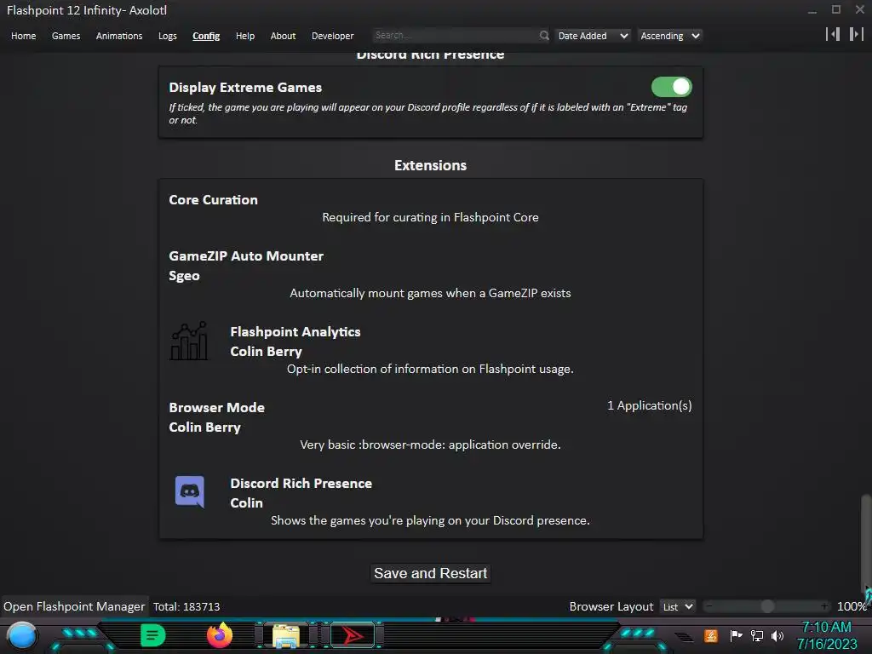Toggle the left sidebar icon
Image resolution: width=872 pixels, height=654 pixels.
(x=833, y=34)
